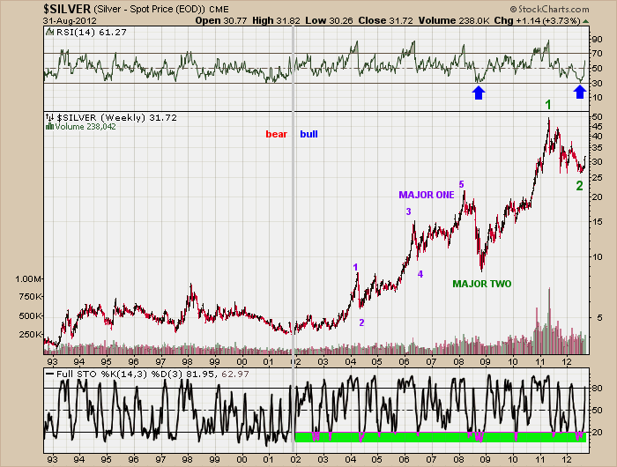Click the Chg +1.14 (+3.73%) value
Image resolution: width=617 pixels, height=467 pixels.
point(538,20)
